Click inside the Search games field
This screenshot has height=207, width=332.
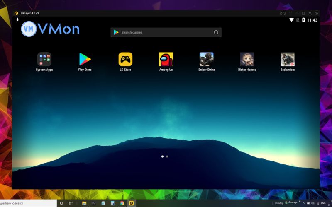[166, 32]
